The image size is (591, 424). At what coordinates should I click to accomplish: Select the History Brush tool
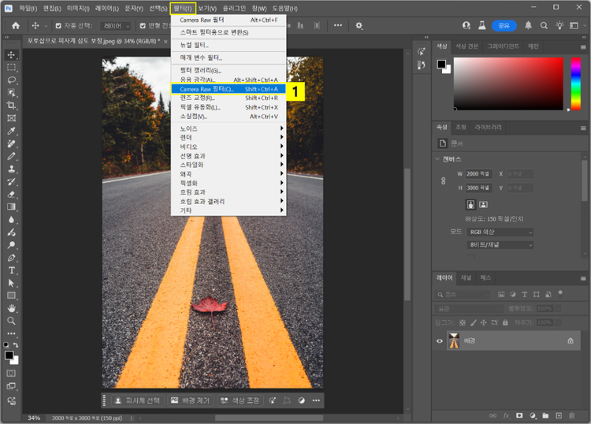tap(11, 182)
